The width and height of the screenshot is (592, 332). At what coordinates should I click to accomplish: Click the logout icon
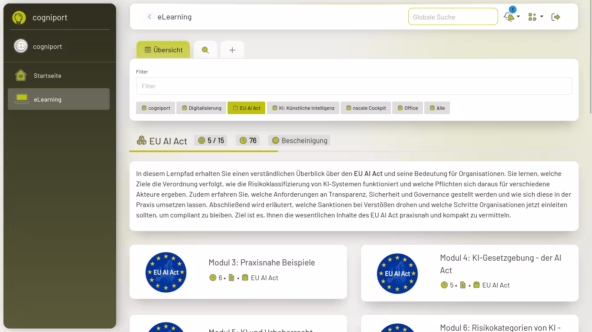coord(556,17)
